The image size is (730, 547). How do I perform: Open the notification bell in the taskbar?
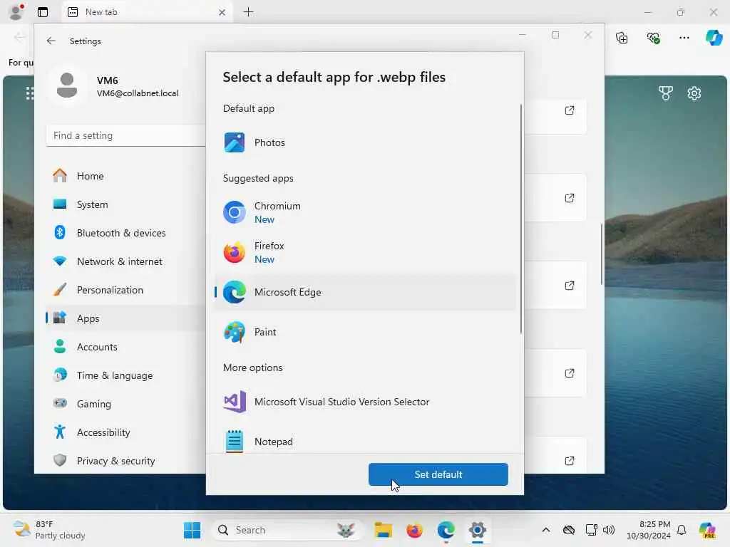pyautogui.click(x=682, y=530)
